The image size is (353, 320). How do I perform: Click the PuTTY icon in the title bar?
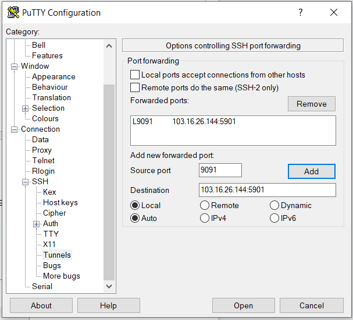13,12
